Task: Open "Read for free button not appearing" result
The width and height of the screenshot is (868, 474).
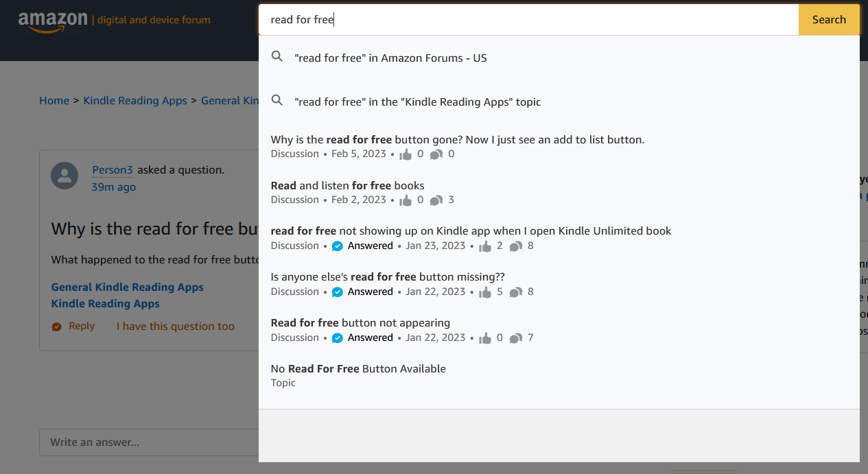Action: pos(360,322)
